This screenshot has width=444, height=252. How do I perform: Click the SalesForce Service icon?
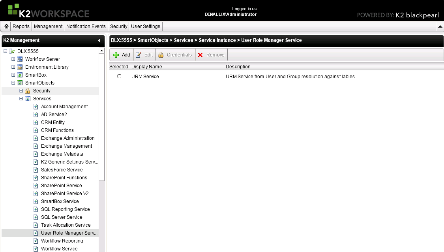pyautogui.click(x=36, y=170)
